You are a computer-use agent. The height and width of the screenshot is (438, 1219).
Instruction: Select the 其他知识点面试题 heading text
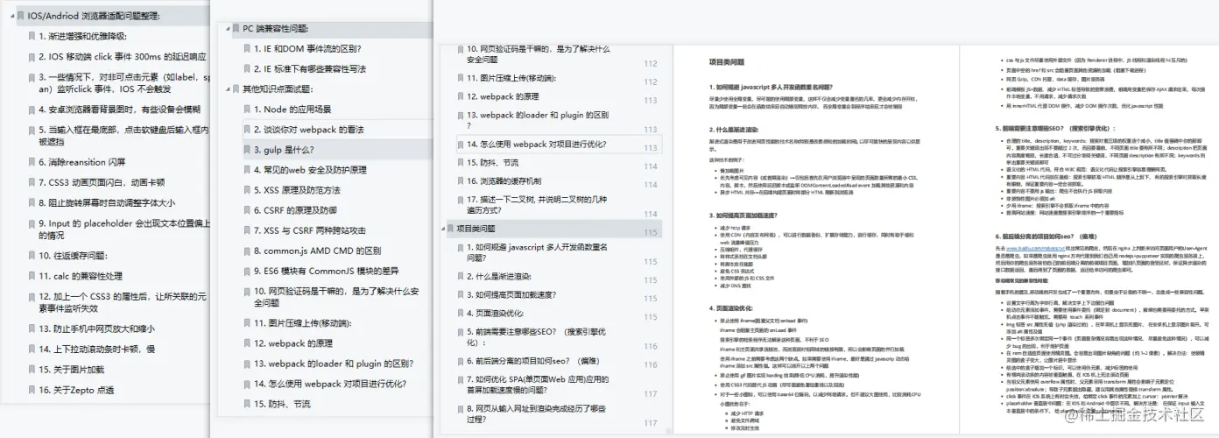[x=277, y=89]
